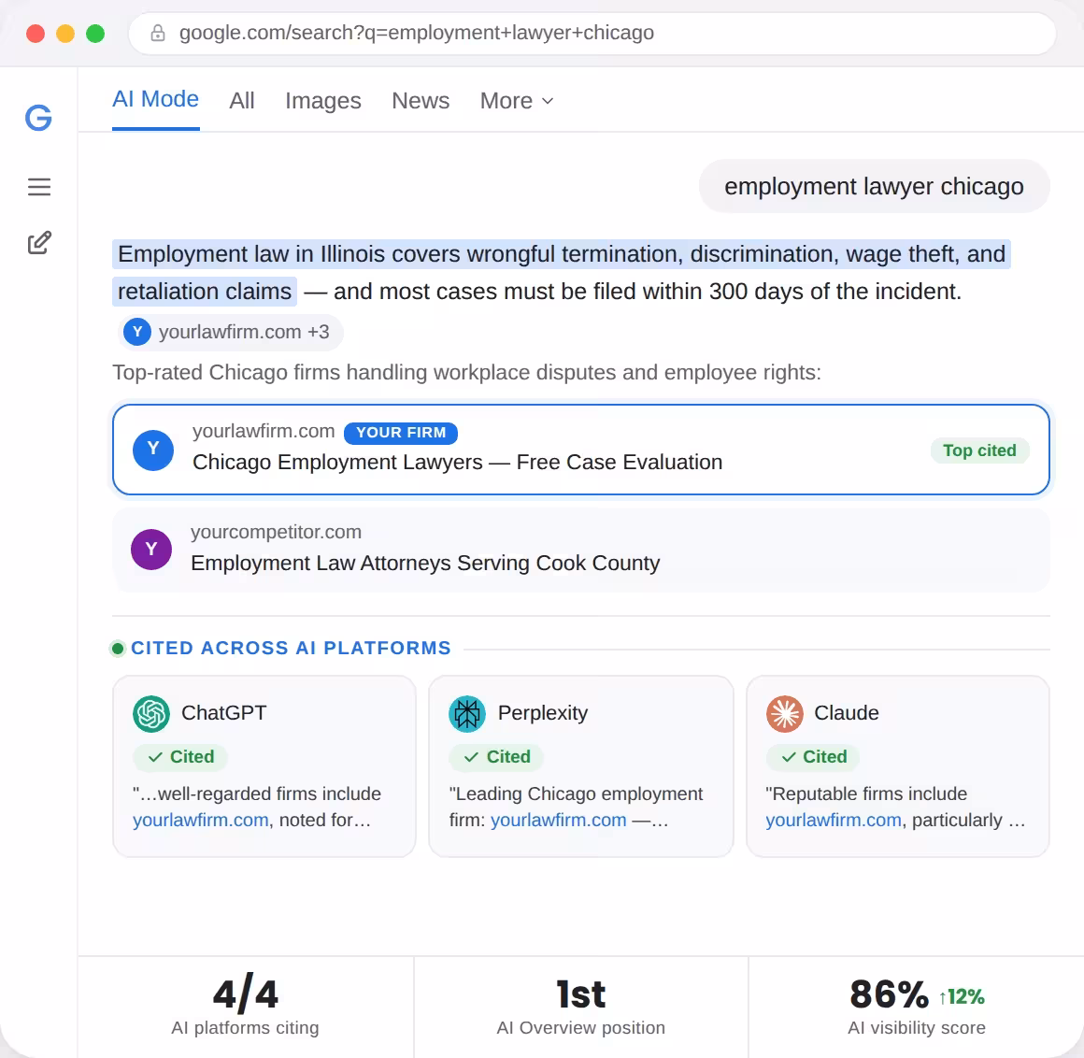Click the small Y icon in source chip
The height and width of the screenshot is (1058, 1084).
pos(137,332)
